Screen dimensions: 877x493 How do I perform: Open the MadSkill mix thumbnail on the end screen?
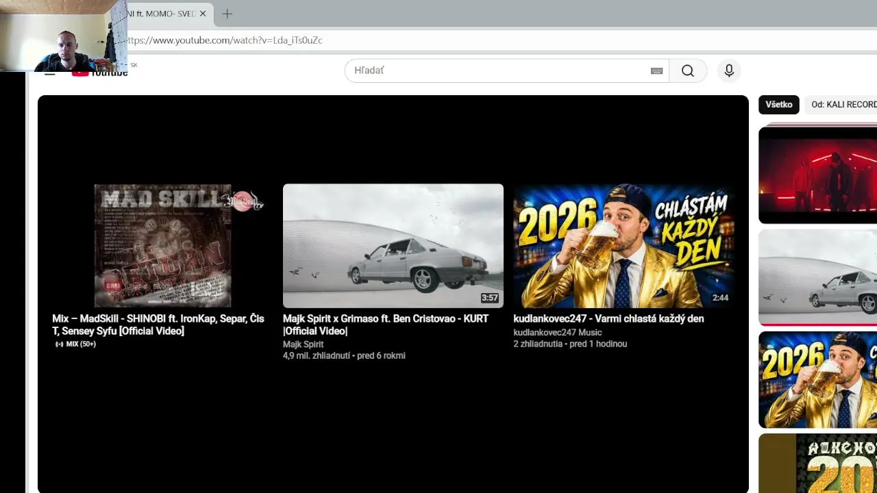coord(162,245)
